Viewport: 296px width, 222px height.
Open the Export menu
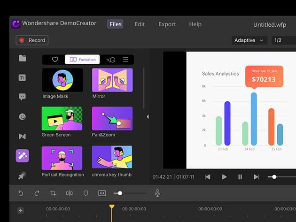[x=167, y=24]
